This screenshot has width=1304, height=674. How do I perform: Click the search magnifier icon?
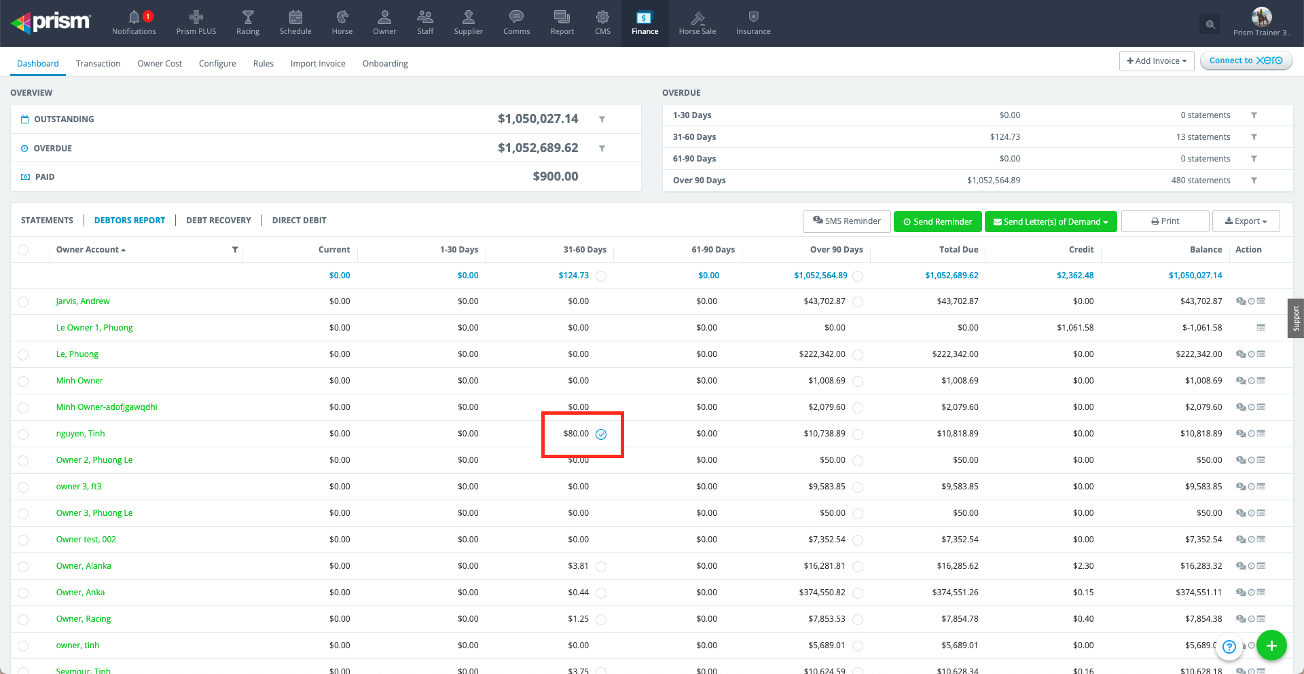[1210, 24]
